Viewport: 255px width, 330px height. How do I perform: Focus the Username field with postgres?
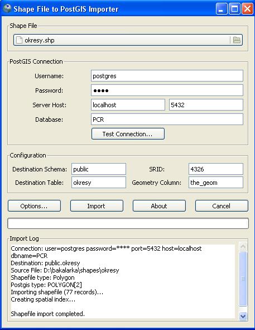click(x=167, y=76)
